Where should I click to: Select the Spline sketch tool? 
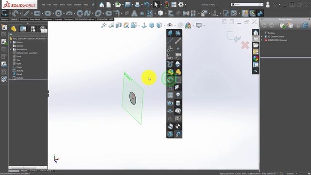87,13
